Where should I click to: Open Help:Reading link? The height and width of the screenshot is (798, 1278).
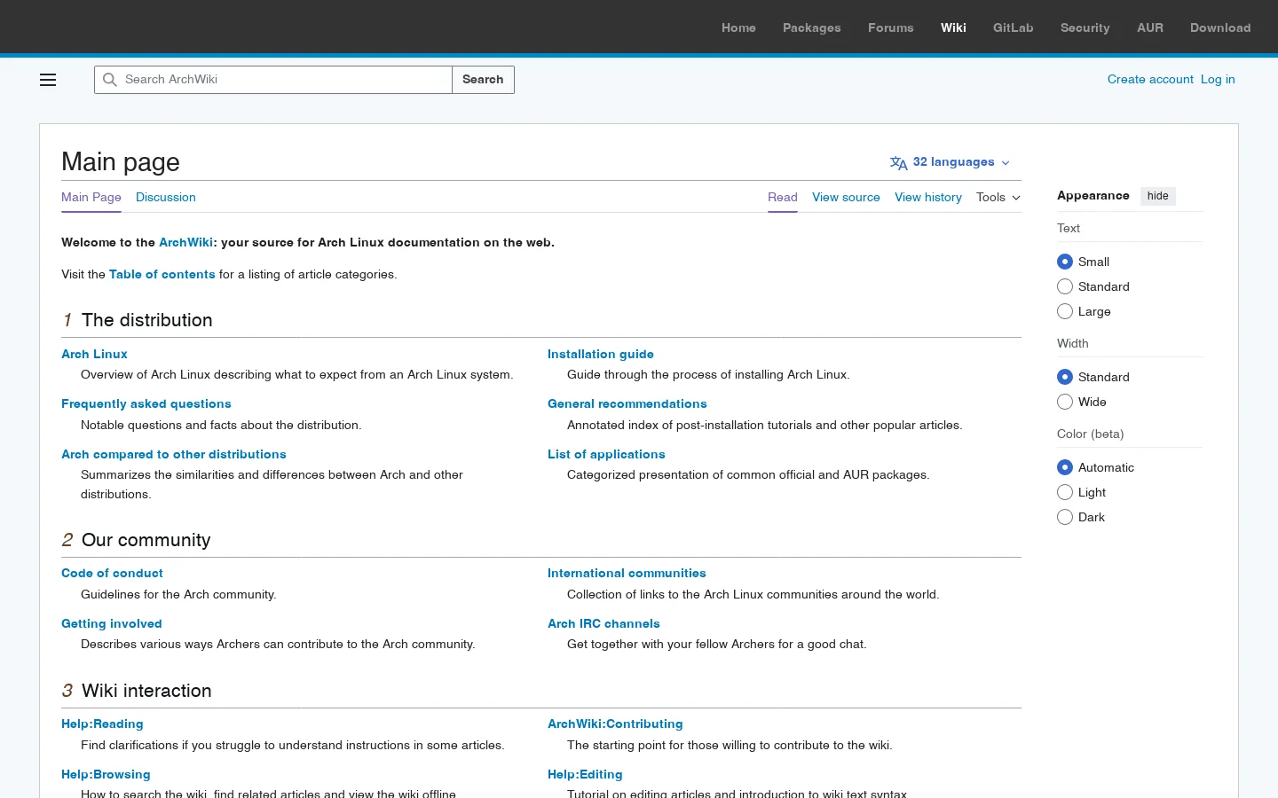coord(102,724)
